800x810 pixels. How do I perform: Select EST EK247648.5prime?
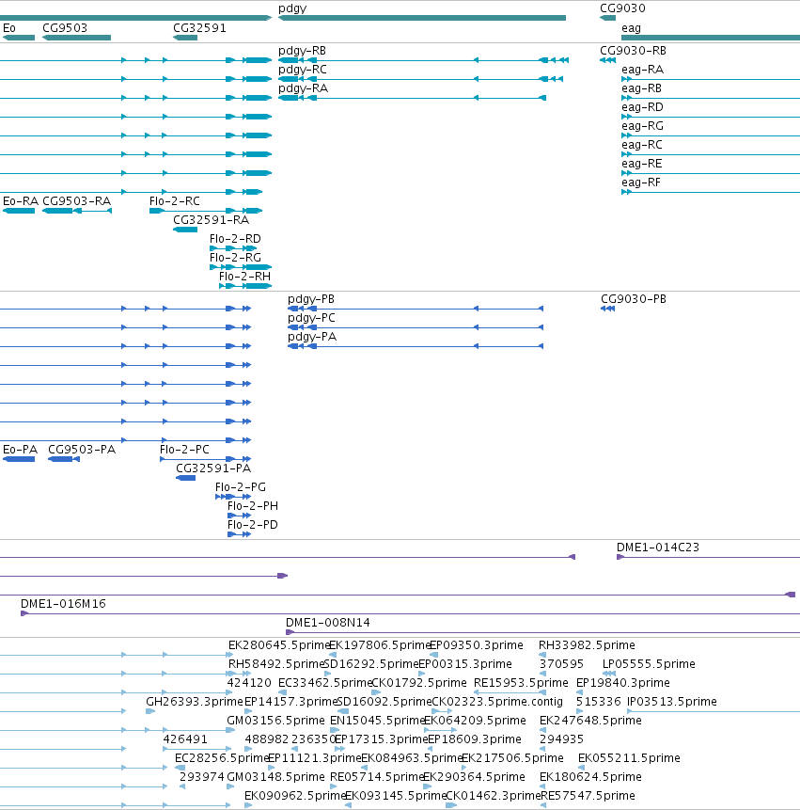[543, 730]
